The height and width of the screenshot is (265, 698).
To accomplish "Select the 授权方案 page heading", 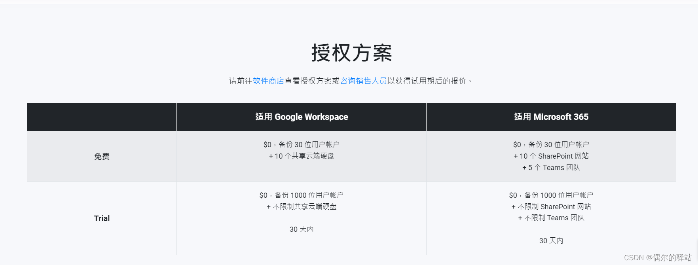I will 352,53.
